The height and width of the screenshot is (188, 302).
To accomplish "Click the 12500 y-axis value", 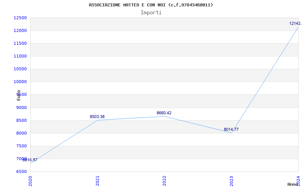I will pyautogui.click(x=20, y=18).
